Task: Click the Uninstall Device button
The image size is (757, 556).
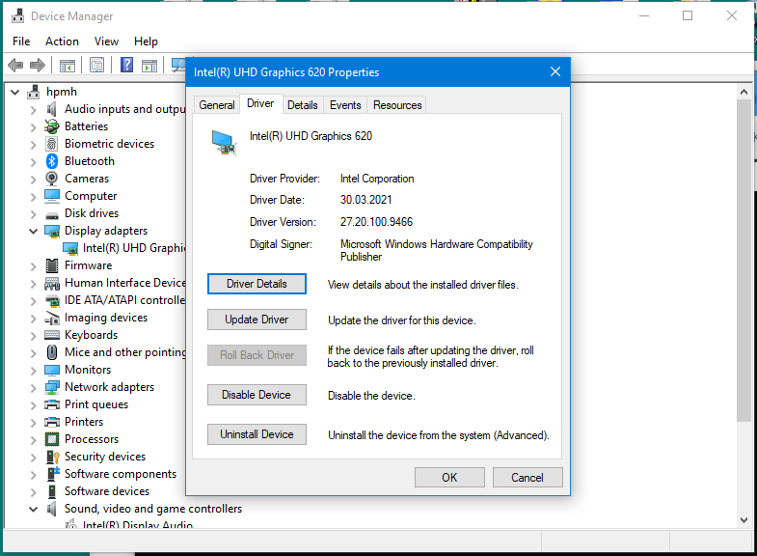Action: click(x=257, y=434)
